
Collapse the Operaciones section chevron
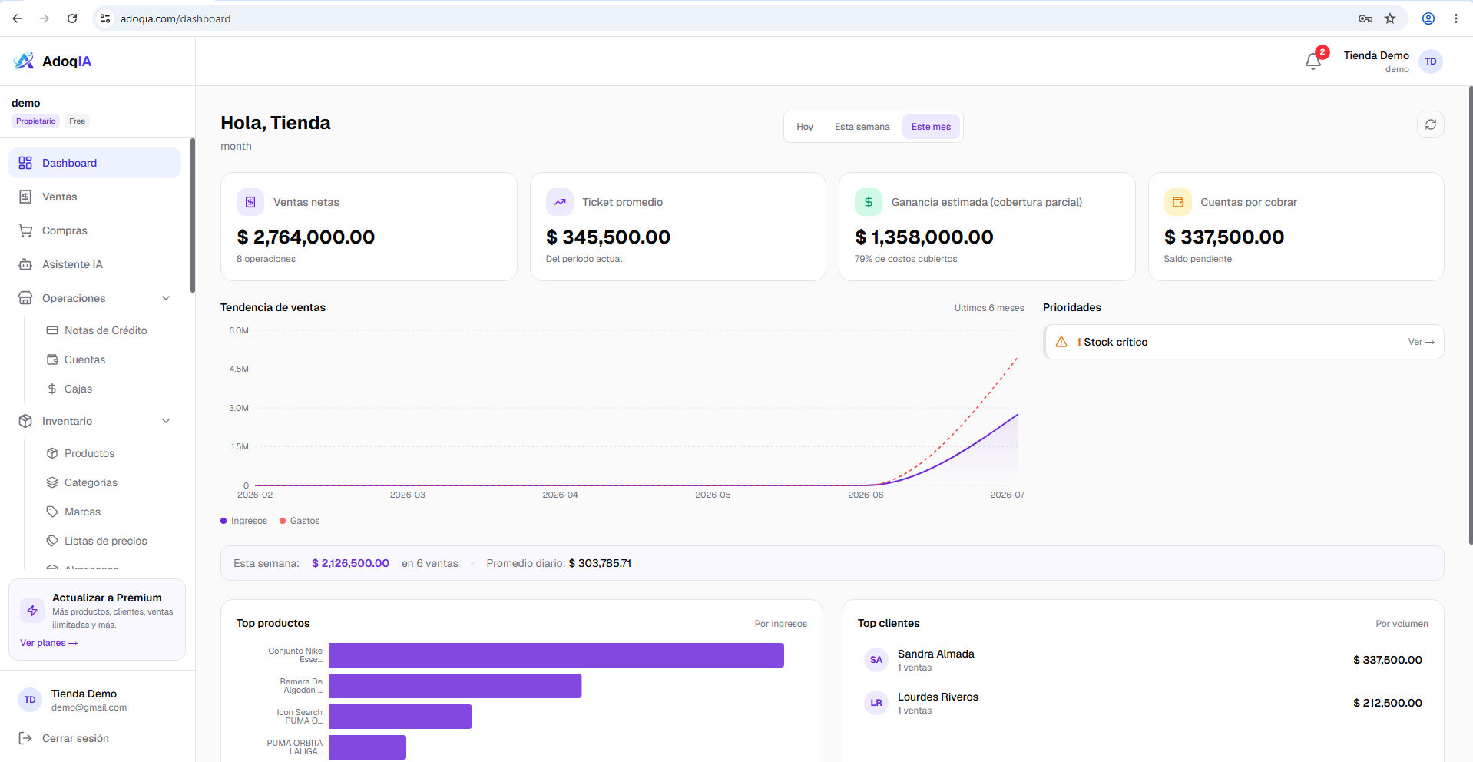[x=166, y=298]
